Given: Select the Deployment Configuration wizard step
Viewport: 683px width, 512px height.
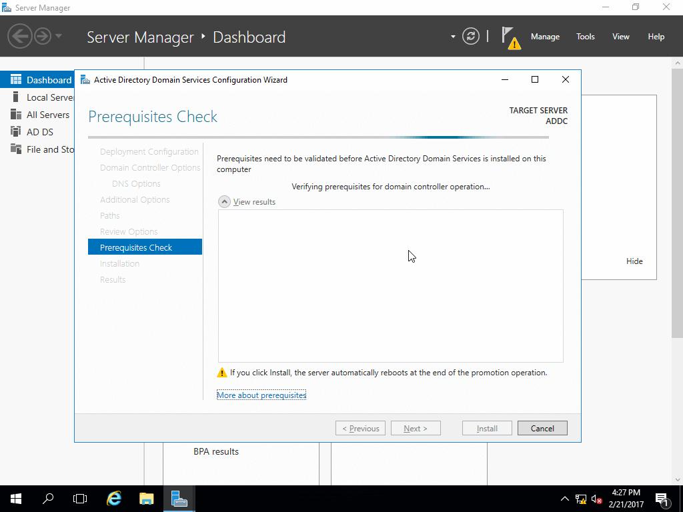Looking at the screenshot, I should coord(149,151).
